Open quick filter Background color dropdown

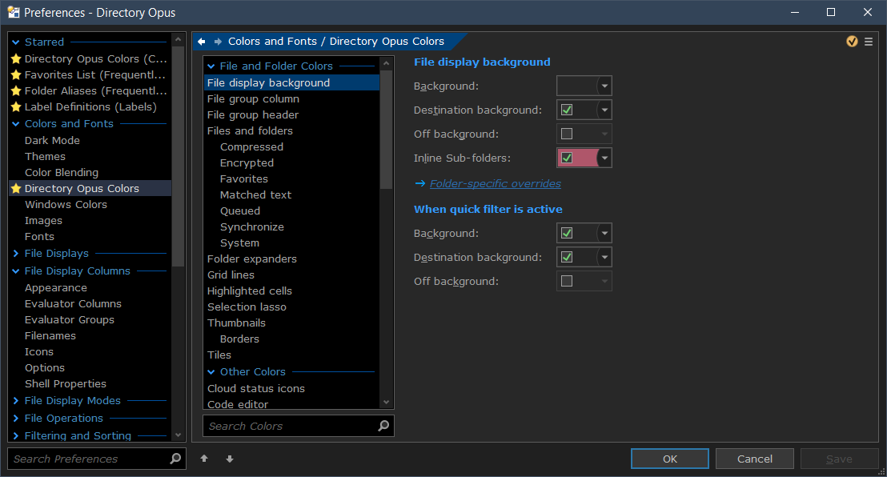coord(604,233)
